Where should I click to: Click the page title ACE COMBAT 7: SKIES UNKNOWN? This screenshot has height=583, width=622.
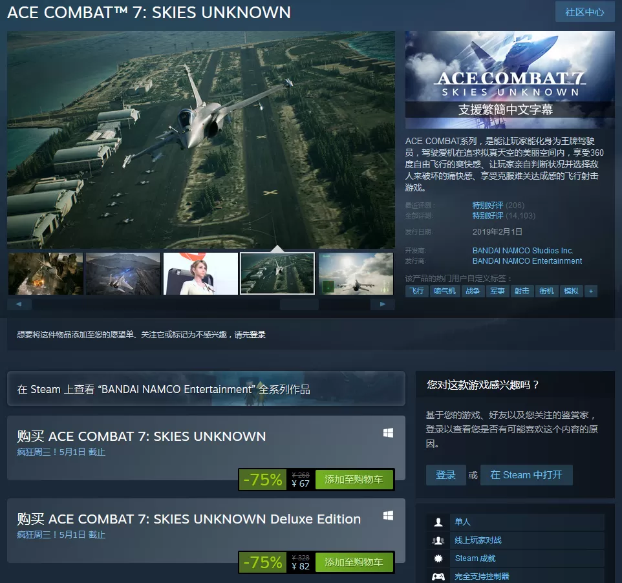click(149, 13)
